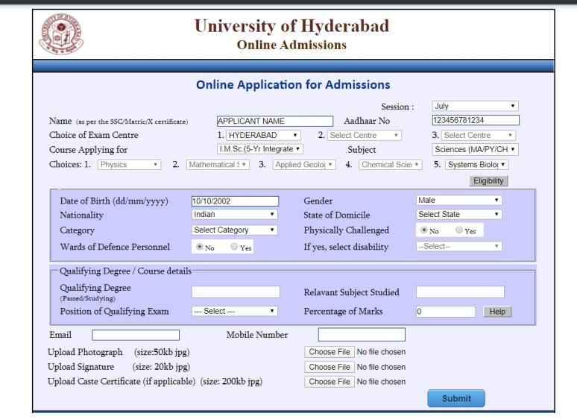
Task: Select No for Wards of Defence Personnel
Action: click(x=200, y=247)
